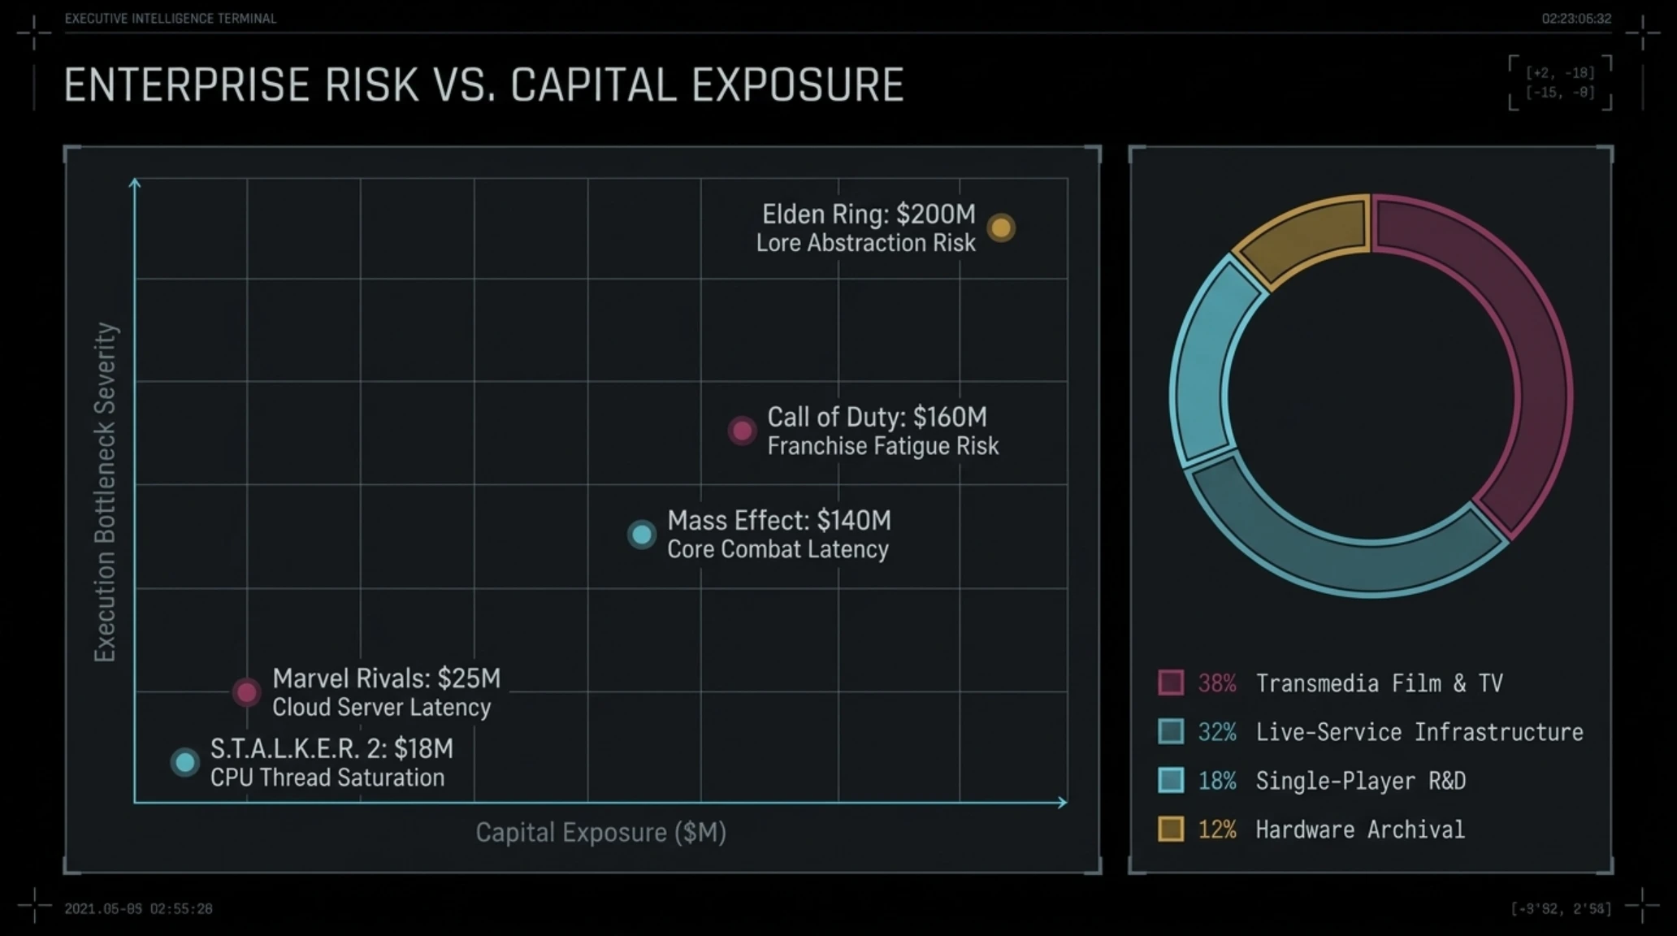
Task: Click the Executive Intelligence Terminal header text
Action: click(x=171, y=19)
